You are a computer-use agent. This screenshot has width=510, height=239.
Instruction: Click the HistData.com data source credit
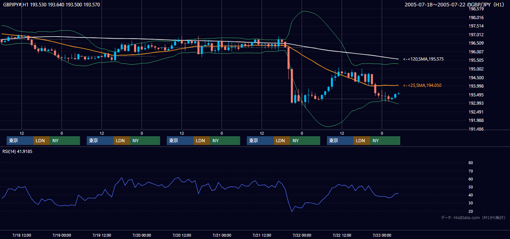click(473, 217)
